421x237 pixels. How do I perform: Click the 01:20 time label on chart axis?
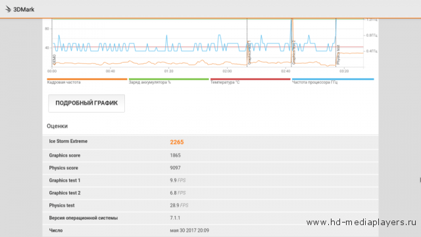click(x=168, y=71)
